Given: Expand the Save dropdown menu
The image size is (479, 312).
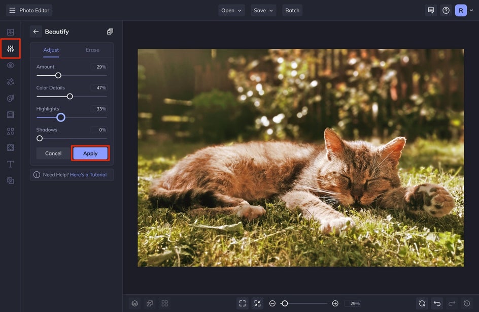Looking at the screenshot, I should pos(263,10).
